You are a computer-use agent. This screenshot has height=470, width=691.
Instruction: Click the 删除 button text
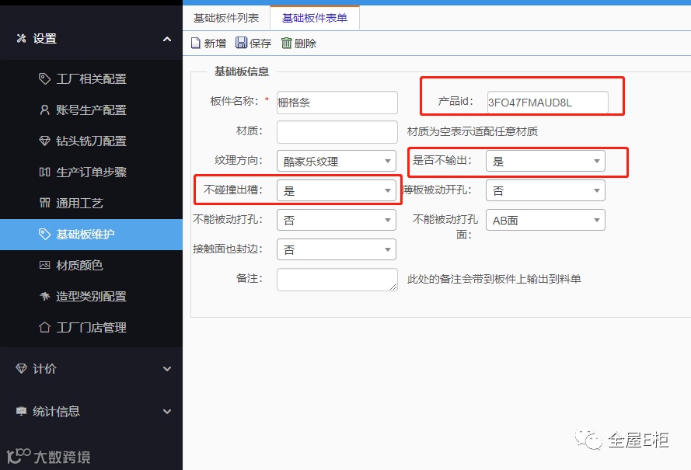pos(305,44)
